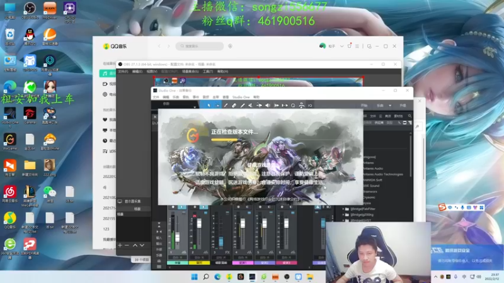Click the 输入 button in the mixer side panel

[x=159, y=238]
